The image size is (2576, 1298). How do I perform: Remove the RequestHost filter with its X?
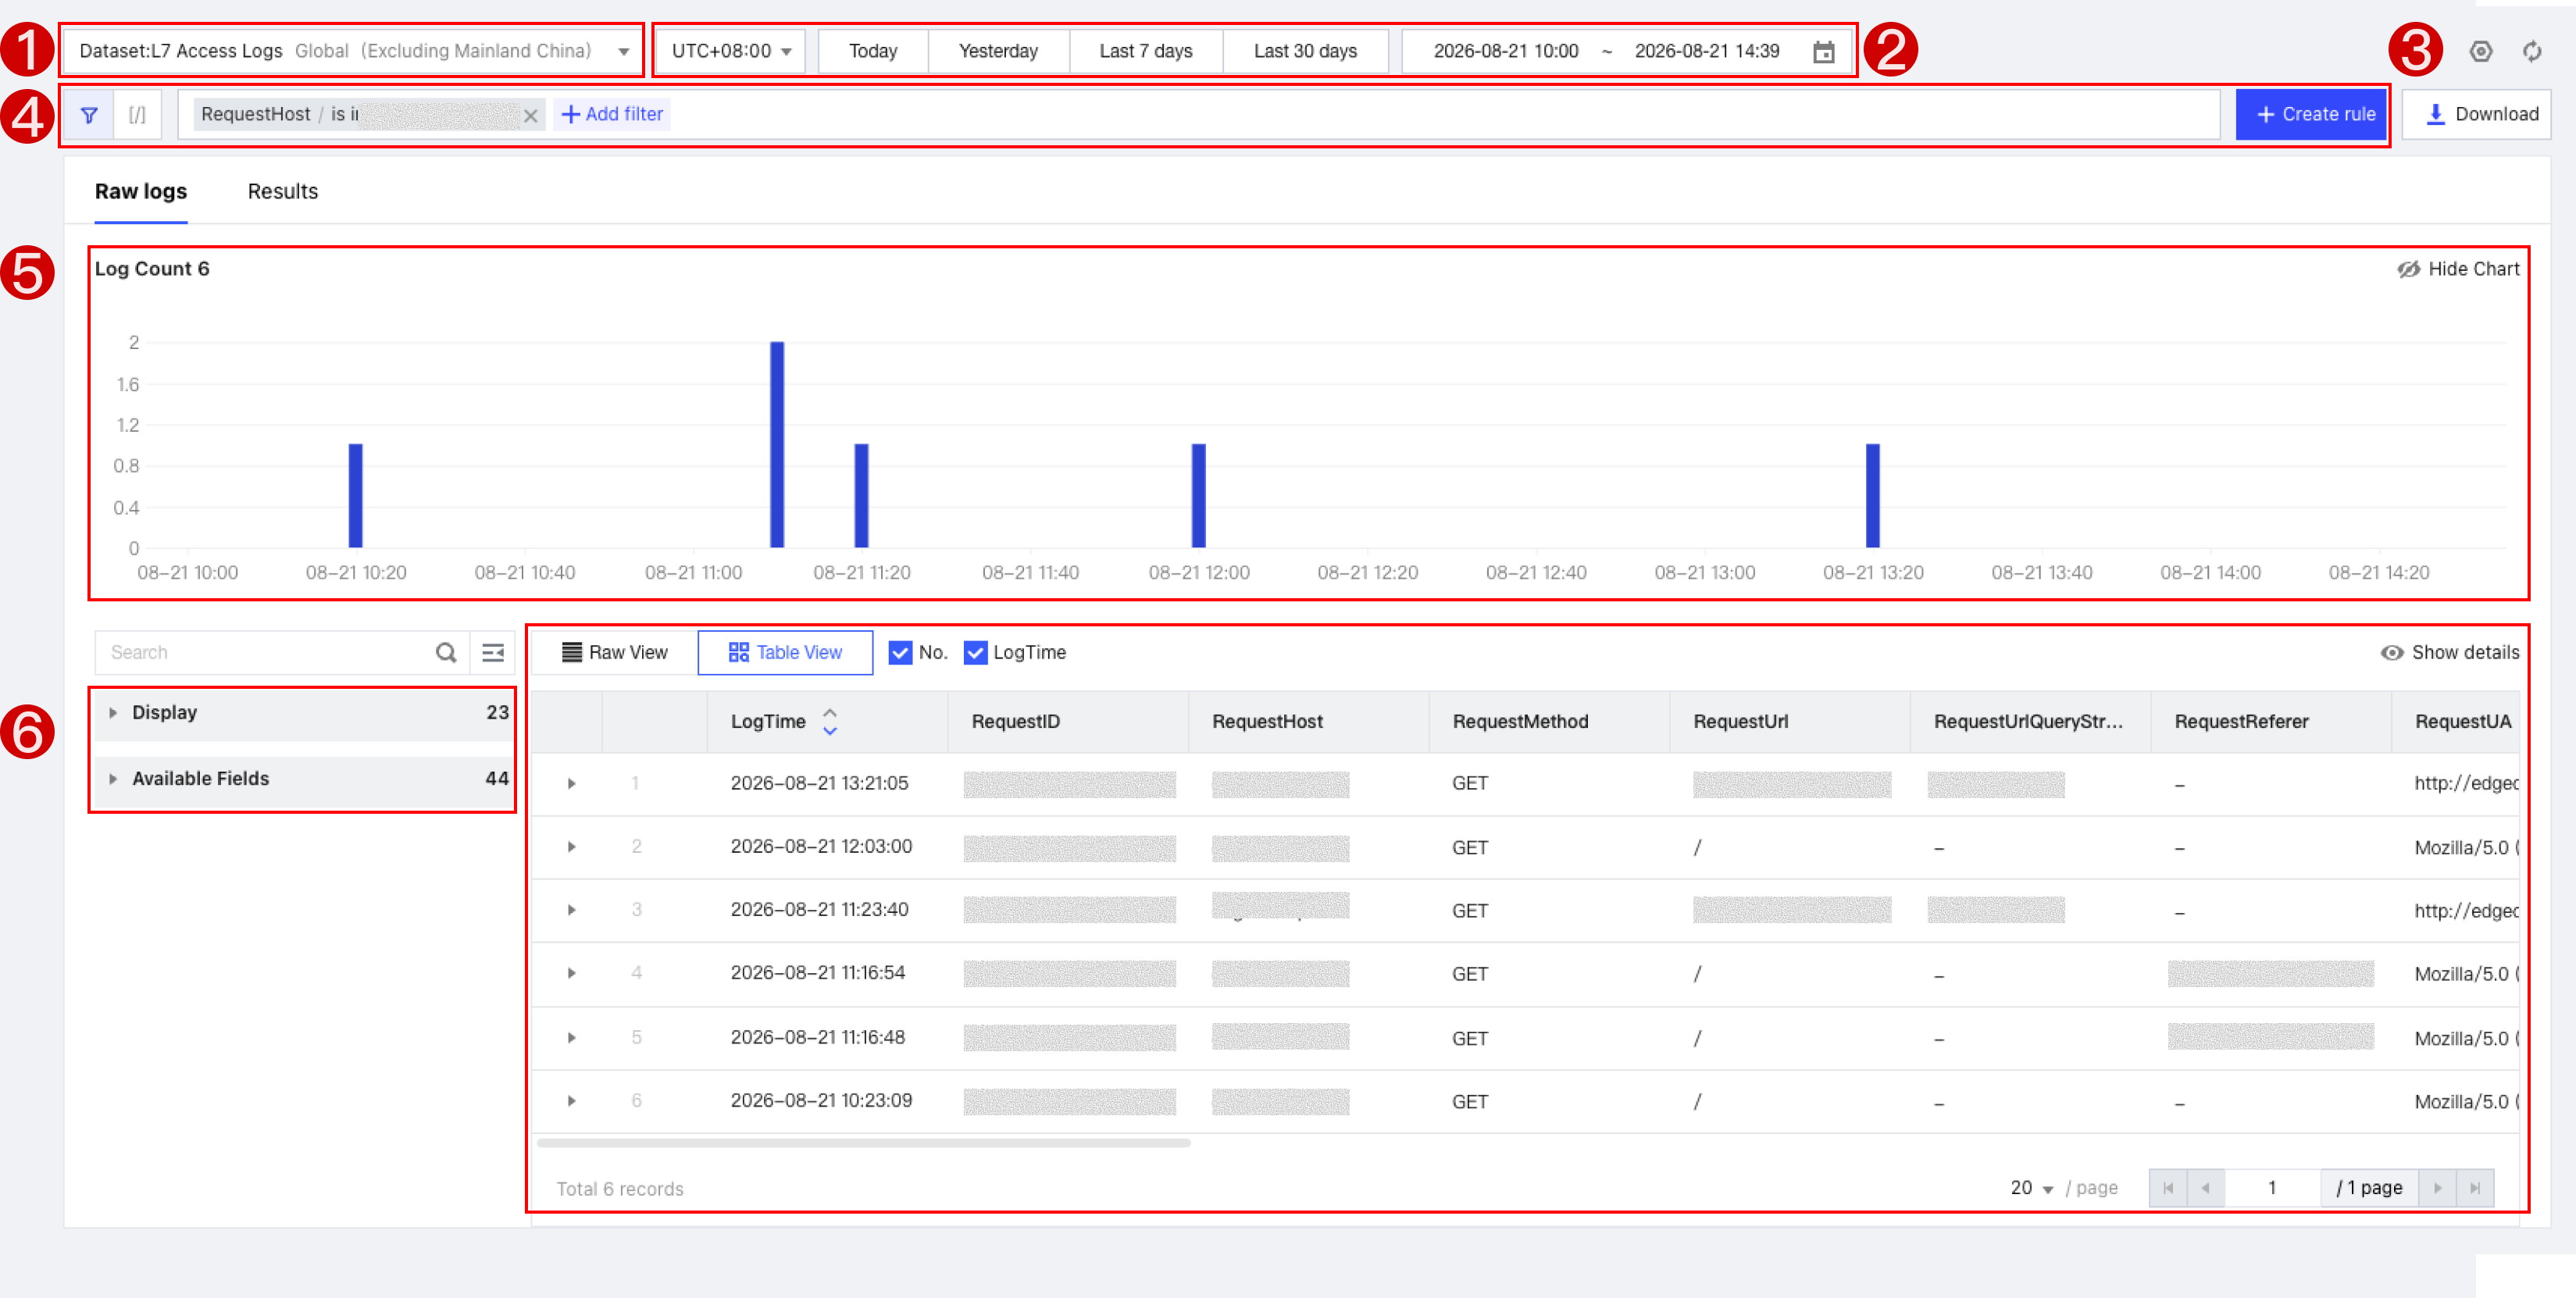click(531, 116)
